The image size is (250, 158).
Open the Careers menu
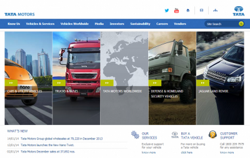point(162,24)
